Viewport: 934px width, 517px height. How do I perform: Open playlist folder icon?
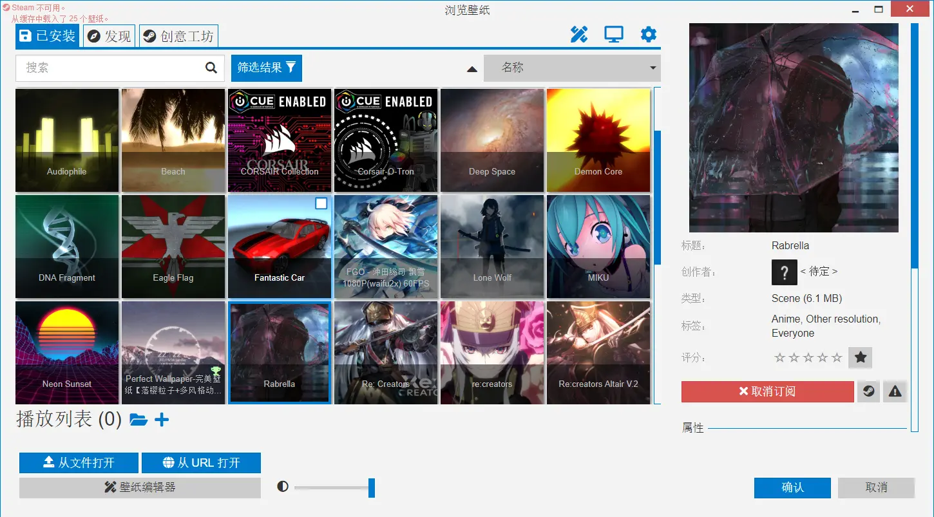pos(138,420)
